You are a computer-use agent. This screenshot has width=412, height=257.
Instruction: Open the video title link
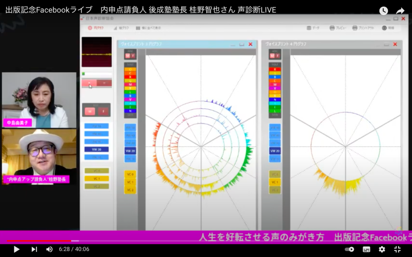click(140, 10)
